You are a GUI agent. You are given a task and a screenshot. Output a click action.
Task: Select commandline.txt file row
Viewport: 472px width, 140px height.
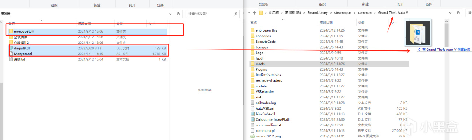pos(329,125)
